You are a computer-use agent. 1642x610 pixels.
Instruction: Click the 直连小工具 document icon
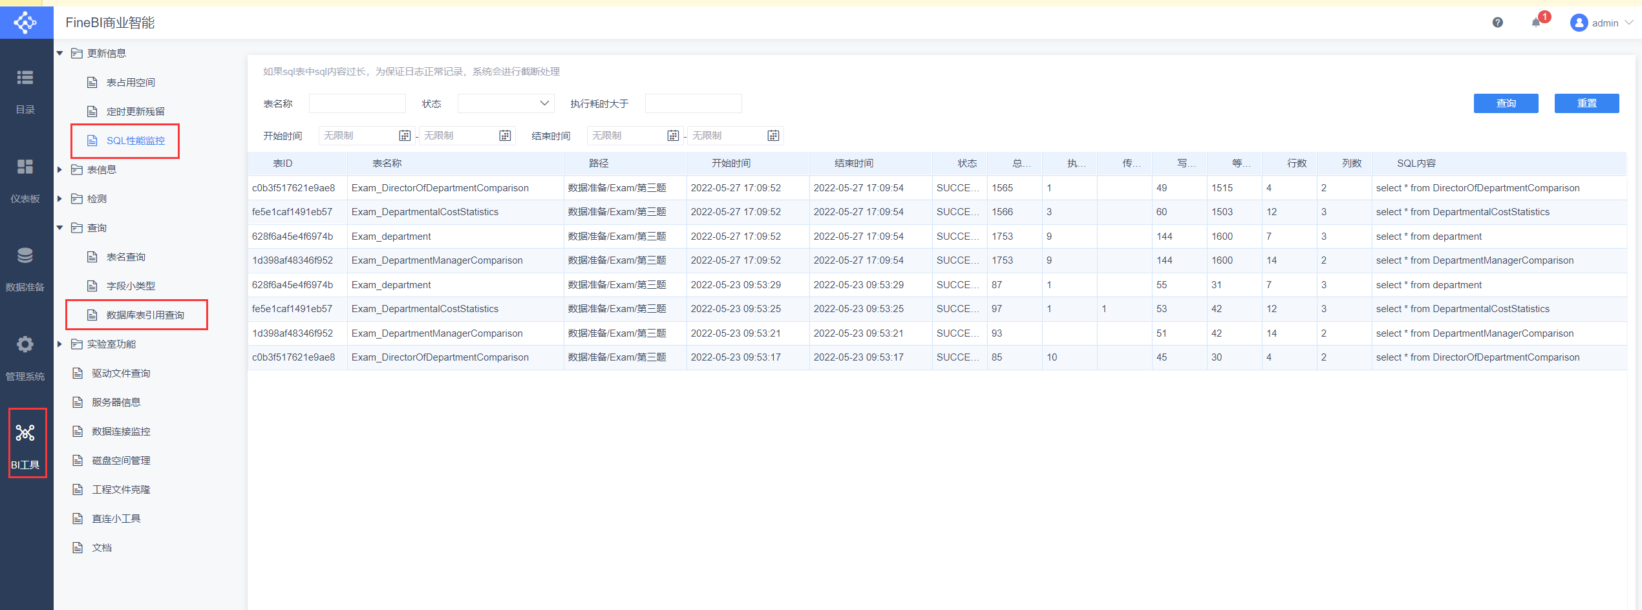click(78, 518)
